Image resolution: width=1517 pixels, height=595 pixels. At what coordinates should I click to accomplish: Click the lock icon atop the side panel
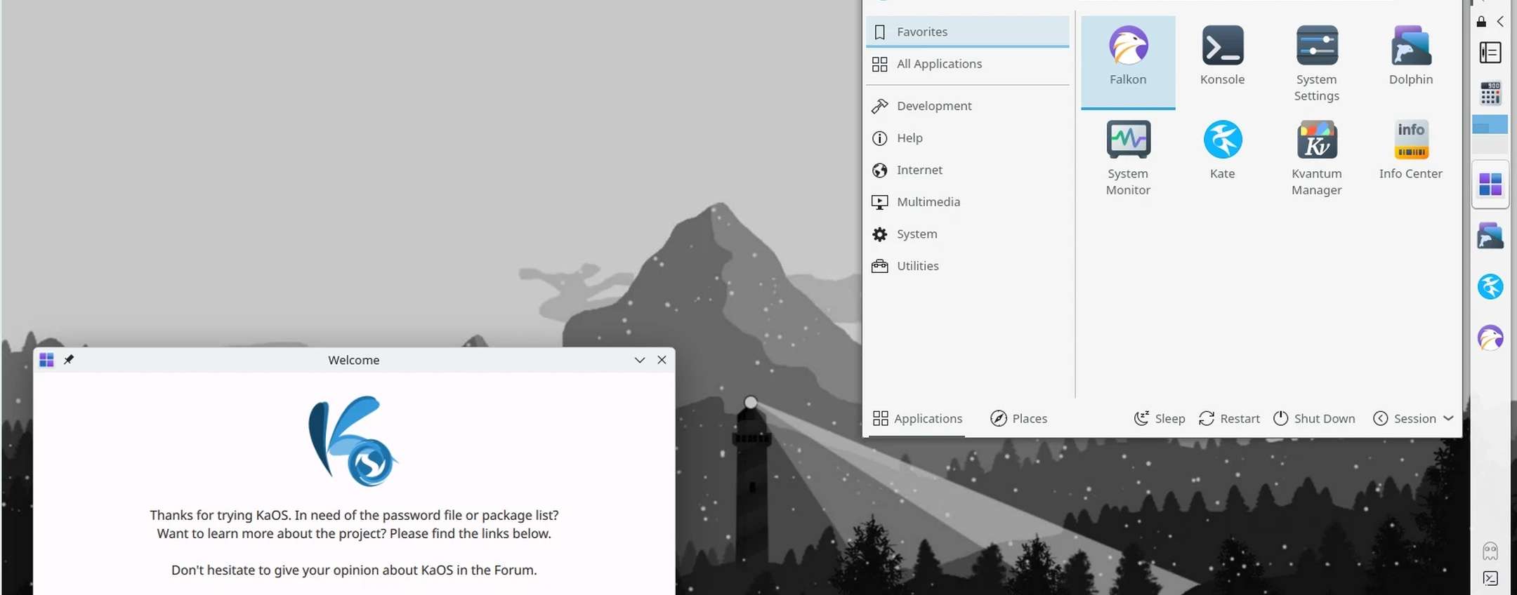click(x=1481, y=22)
